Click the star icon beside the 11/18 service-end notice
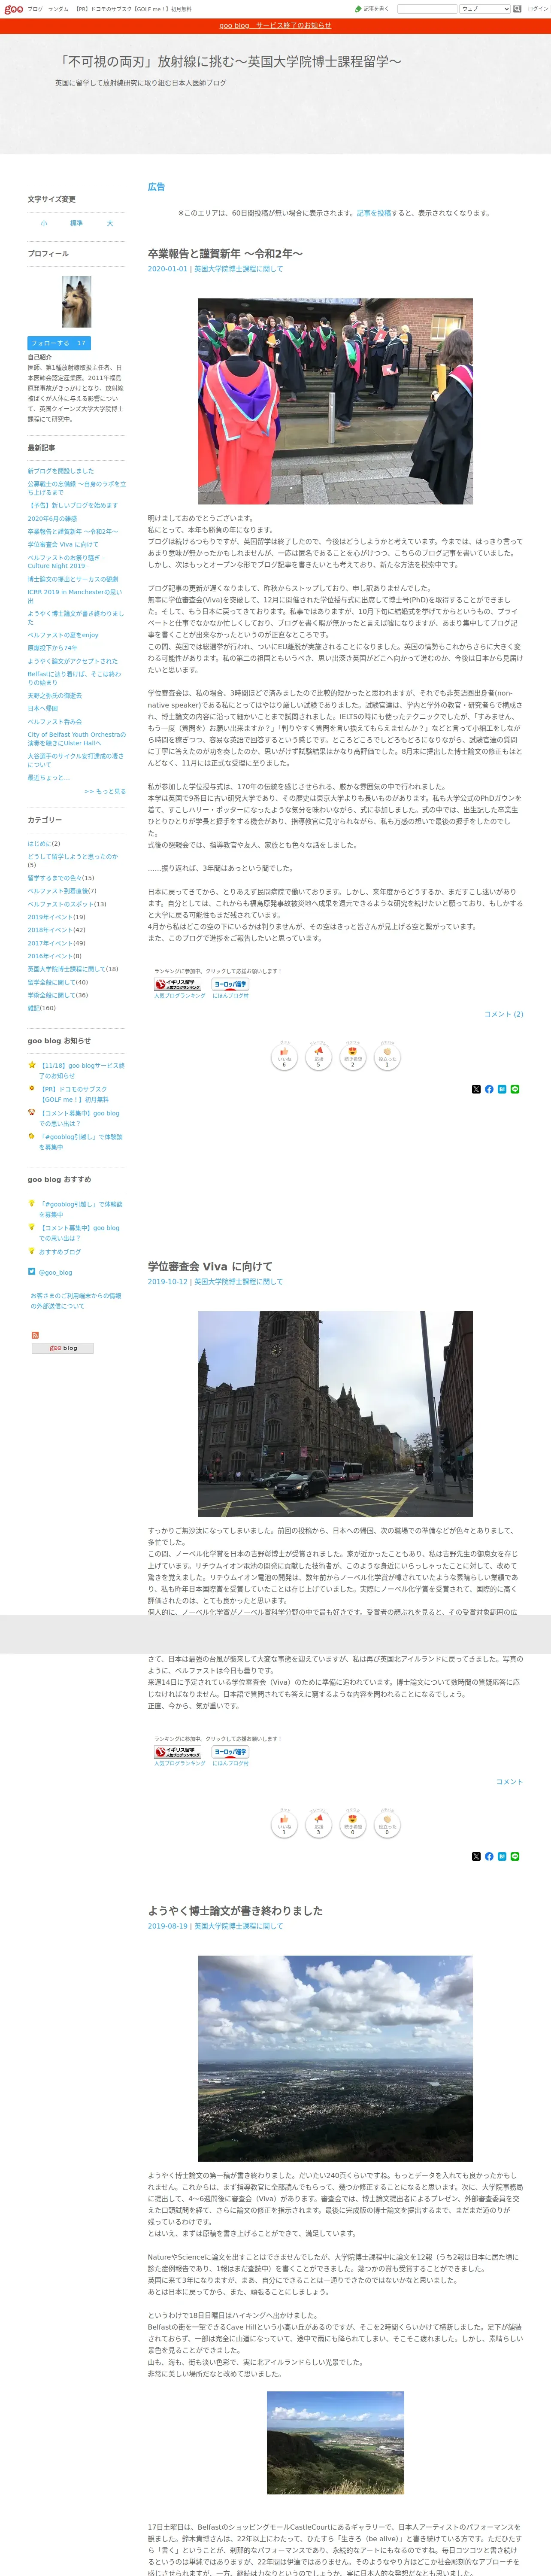551x2576 pixels. pyautogui.click(x=32, y=1065)
